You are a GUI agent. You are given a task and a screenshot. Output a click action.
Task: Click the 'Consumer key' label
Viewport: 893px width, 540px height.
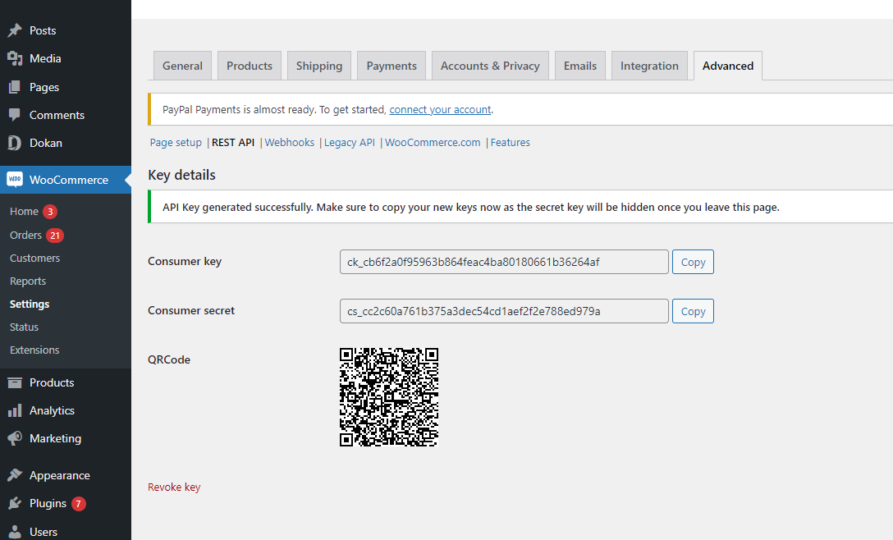[x=185, y=262]
